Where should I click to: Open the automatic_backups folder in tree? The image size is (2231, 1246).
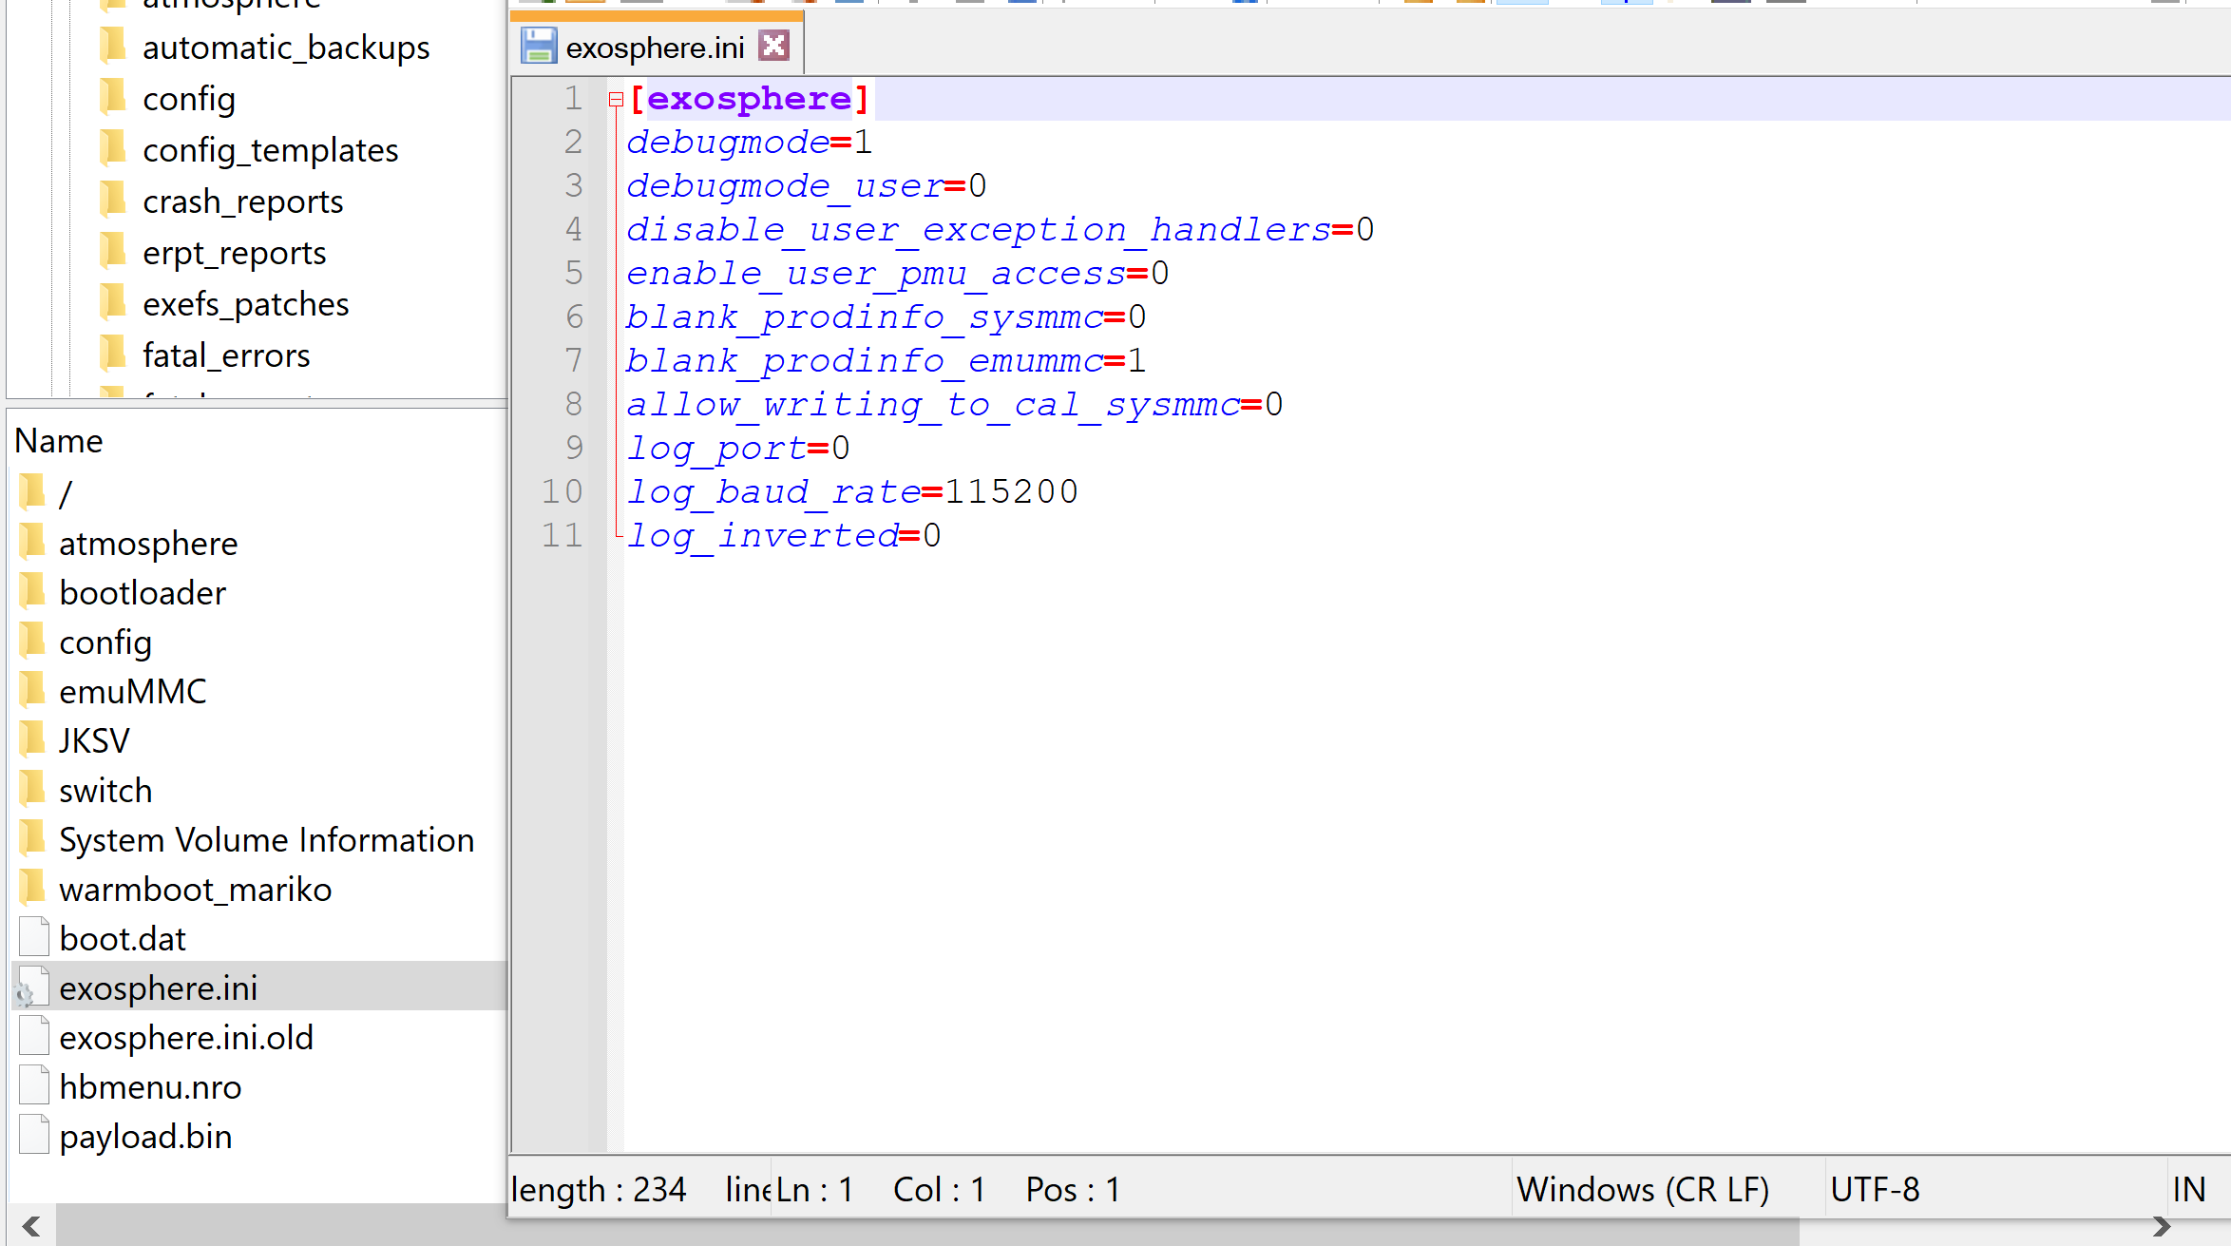pyautogui.click(x=286, y=48)
